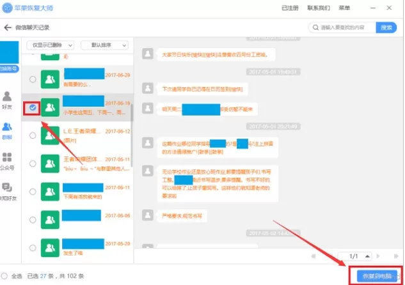Viewport: 405px width, 285px height.
Task: Open 联系我们 contact link in title bar
Action: point(319,8)
